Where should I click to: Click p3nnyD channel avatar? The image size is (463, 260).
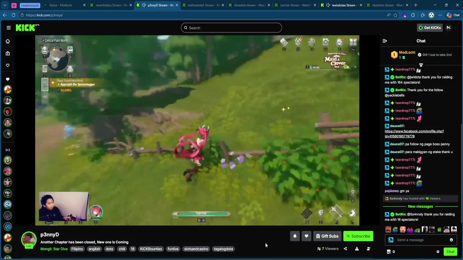tap(29, 239)
